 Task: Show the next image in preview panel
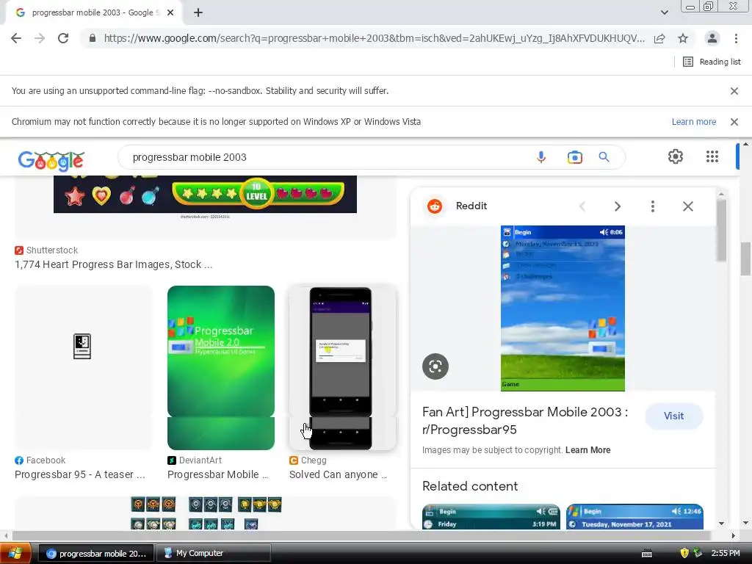click(x=617, y=206)
